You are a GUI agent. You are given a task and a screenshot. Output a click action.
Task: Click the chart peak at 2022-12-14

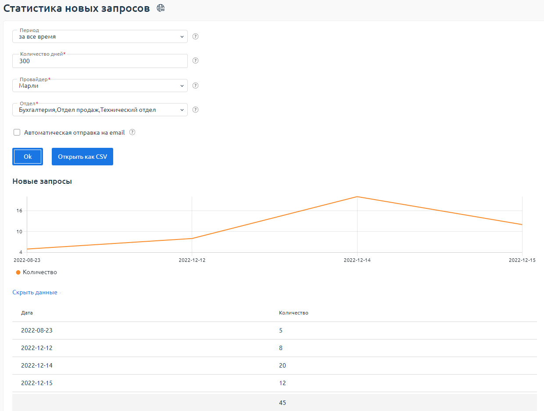point(357,197)
